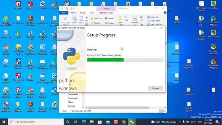222x125 pixels.
Task: Open the New item dropdown
Action: (x=126, y=17)
